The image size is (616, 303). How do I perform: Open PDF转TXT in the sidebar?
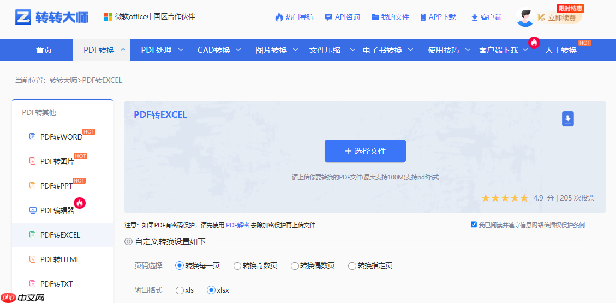[57, 284]
